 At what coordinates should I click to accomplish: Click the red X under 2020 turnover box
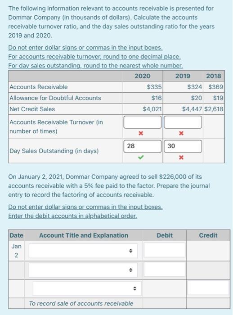[141, 133]
